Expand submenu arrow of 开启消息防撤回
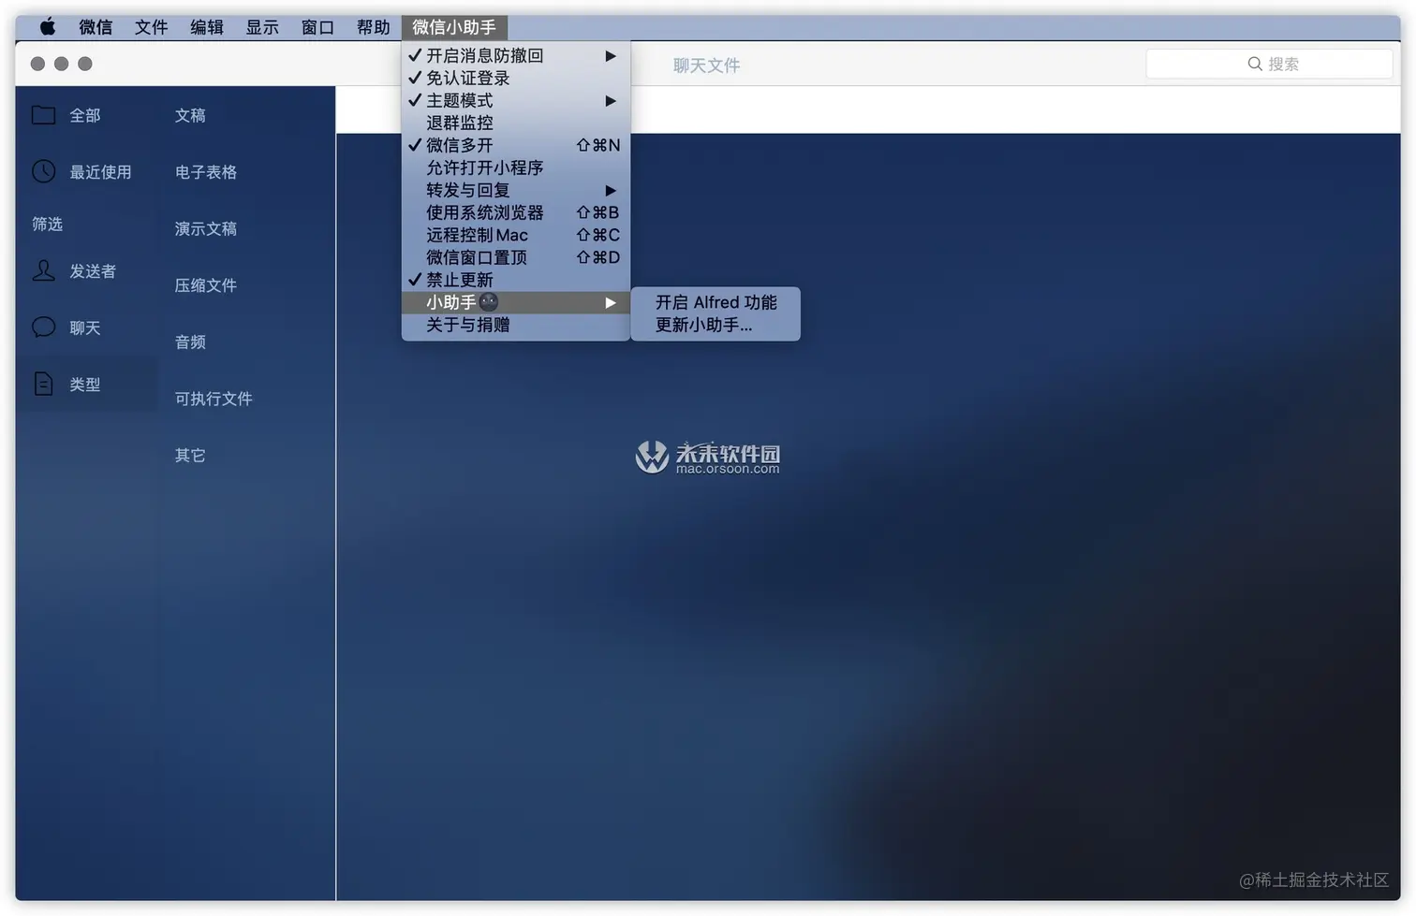Image resolution: width=1416 pixels, height=916 pixels. [611, 56]
